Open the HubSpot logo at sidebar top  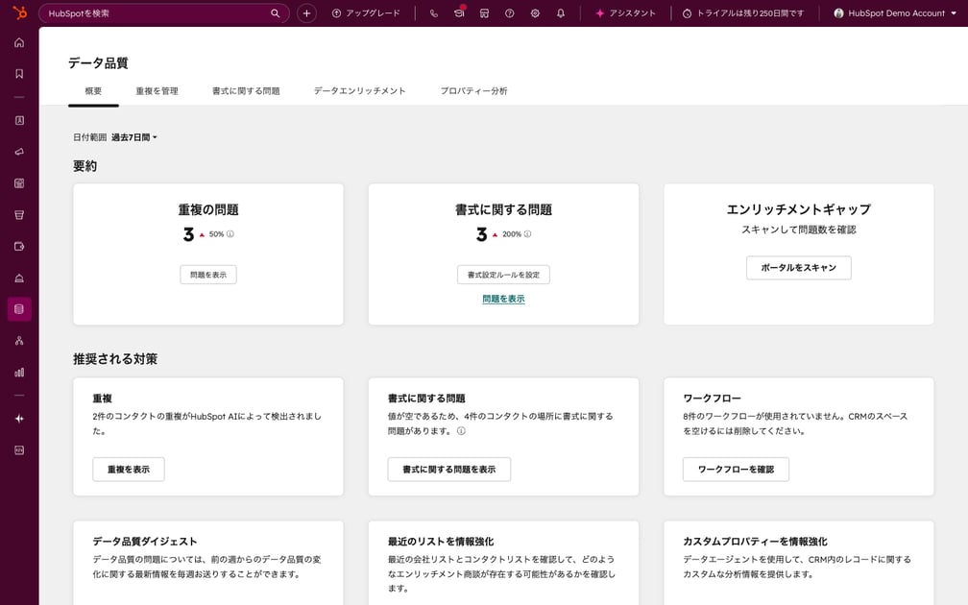pyautogui.click(x=18, y=13)
